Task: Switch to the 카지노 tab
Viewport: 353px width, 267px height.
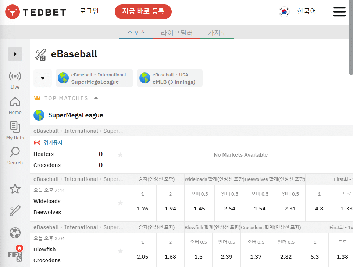Action: (x=217, y=33)
